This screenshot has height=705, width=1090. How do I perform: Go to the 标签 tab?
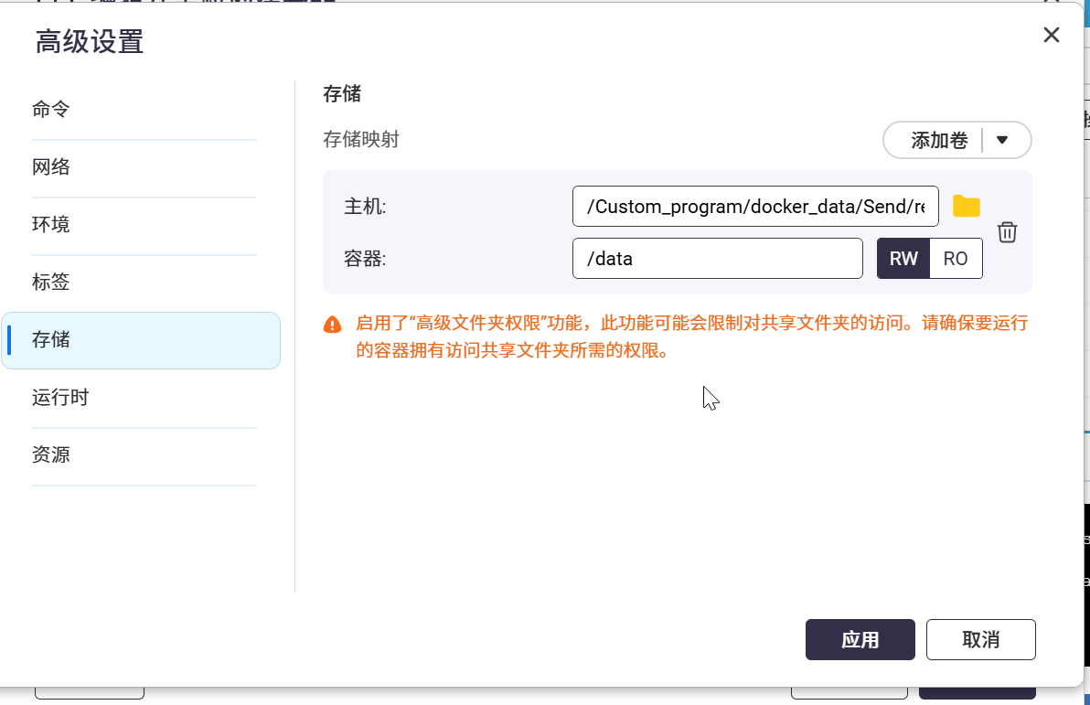pos(144,283)
